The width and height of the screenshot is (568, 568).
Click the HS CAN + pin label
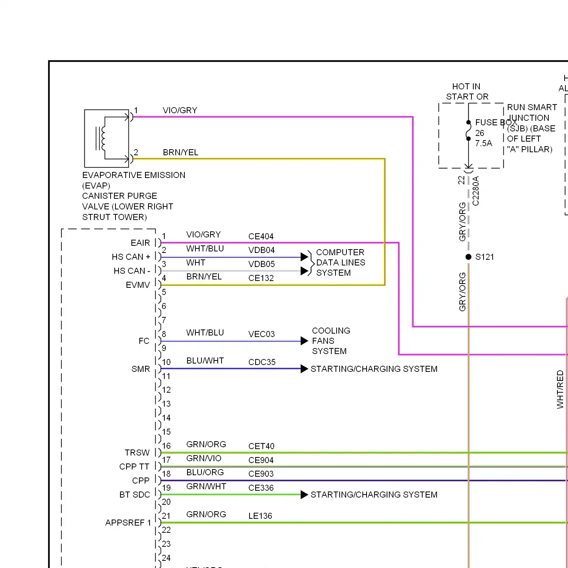tap(131, 257)
